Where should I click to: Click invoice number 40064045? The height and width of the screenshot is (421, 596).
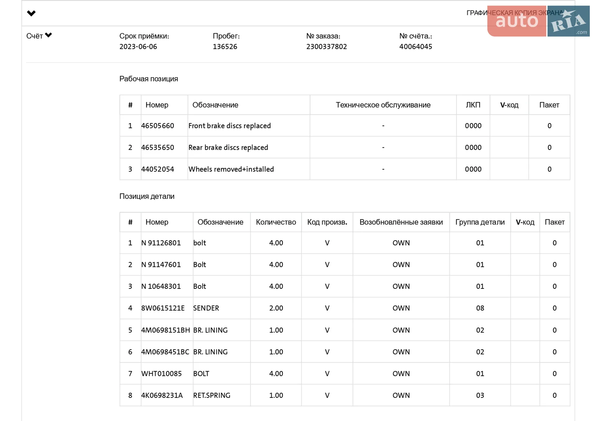pyautogui.click(x=416, y=47)
